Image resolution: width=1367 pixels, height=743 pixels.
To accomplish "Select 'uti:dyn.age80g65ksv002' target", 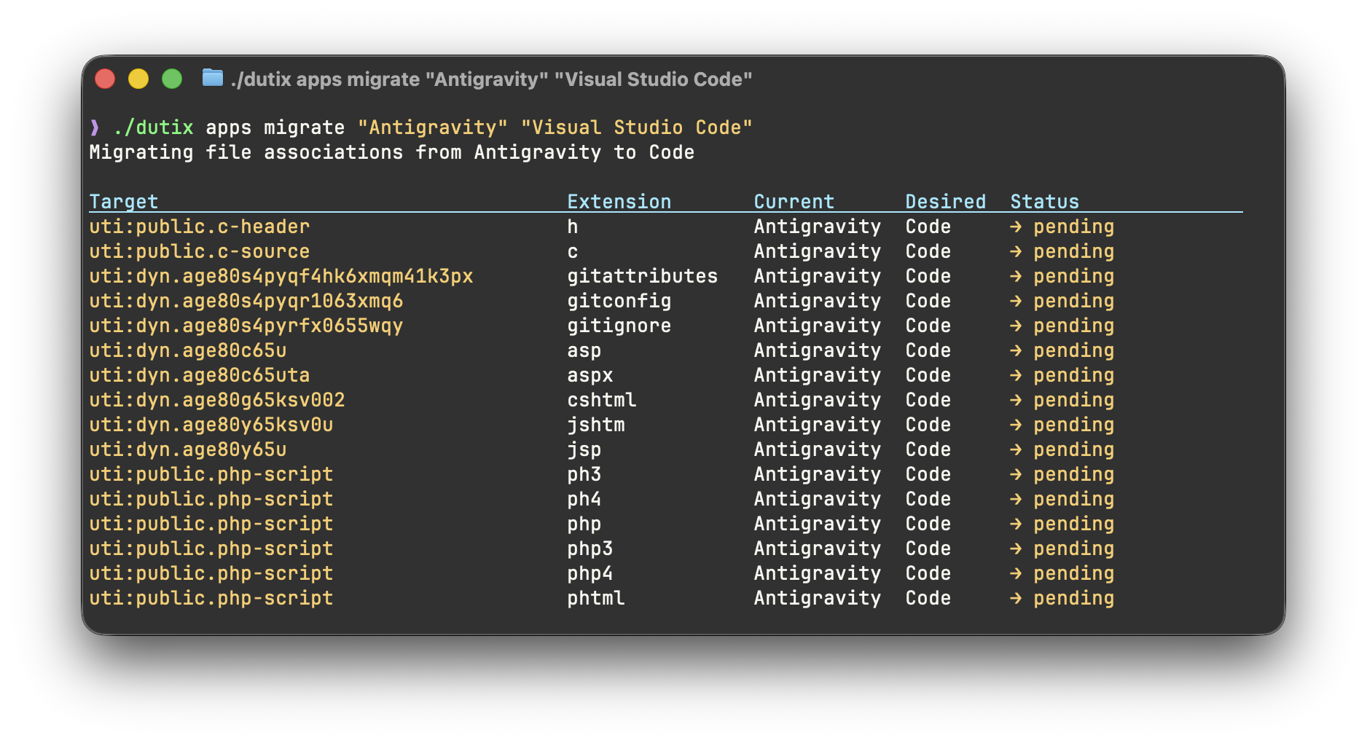I will point(217,400).
